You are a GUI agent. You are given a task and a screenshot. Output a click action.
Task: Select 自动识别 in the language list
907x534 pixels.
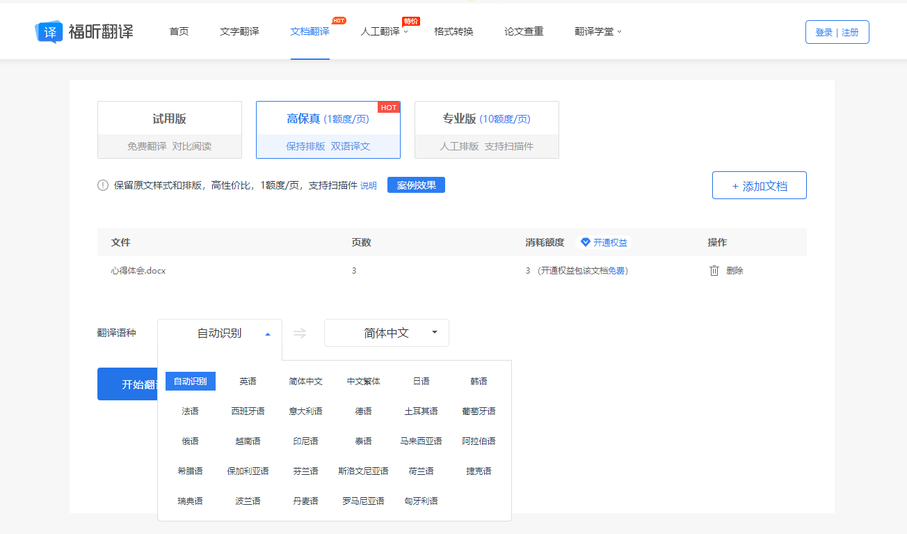pyautogui.click(x=191, y=382)
